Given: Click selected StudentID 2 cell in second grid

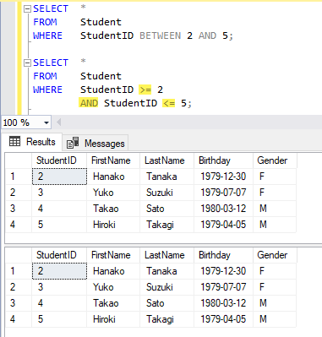Looking at the screenshot, I should tap(59, 271).
